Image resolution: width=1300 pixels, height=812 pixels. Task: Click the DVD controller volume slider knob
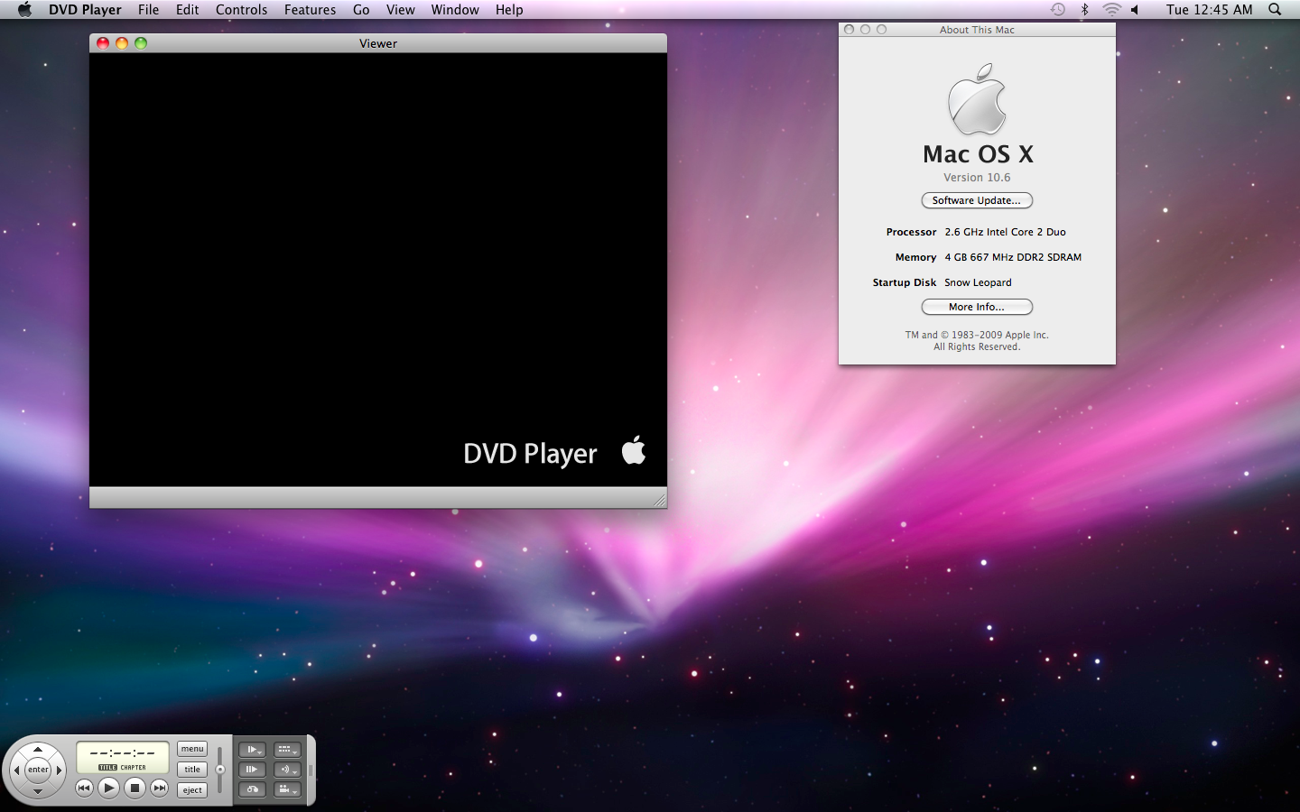pyautogui.click(x=220, y=770)
